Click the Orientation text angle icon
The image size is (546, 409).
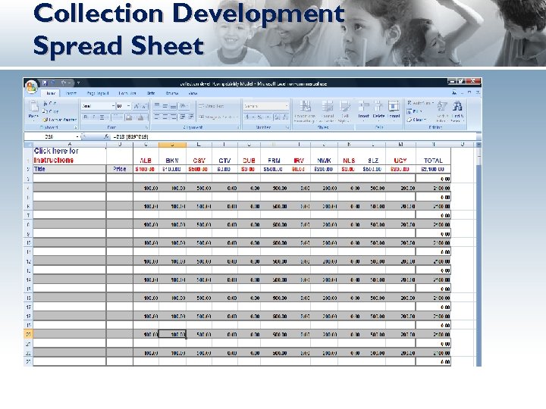point(184,106)
